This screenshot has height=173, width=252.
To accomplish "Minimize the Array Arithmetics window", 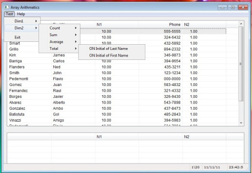I will pyautogui.click(x=223, y=8).
